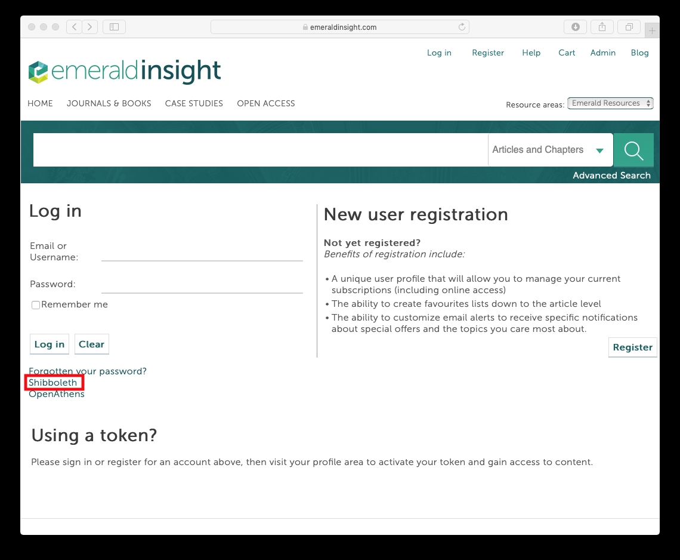
Task: Click the Shibboleth login link
Action: 53,383
